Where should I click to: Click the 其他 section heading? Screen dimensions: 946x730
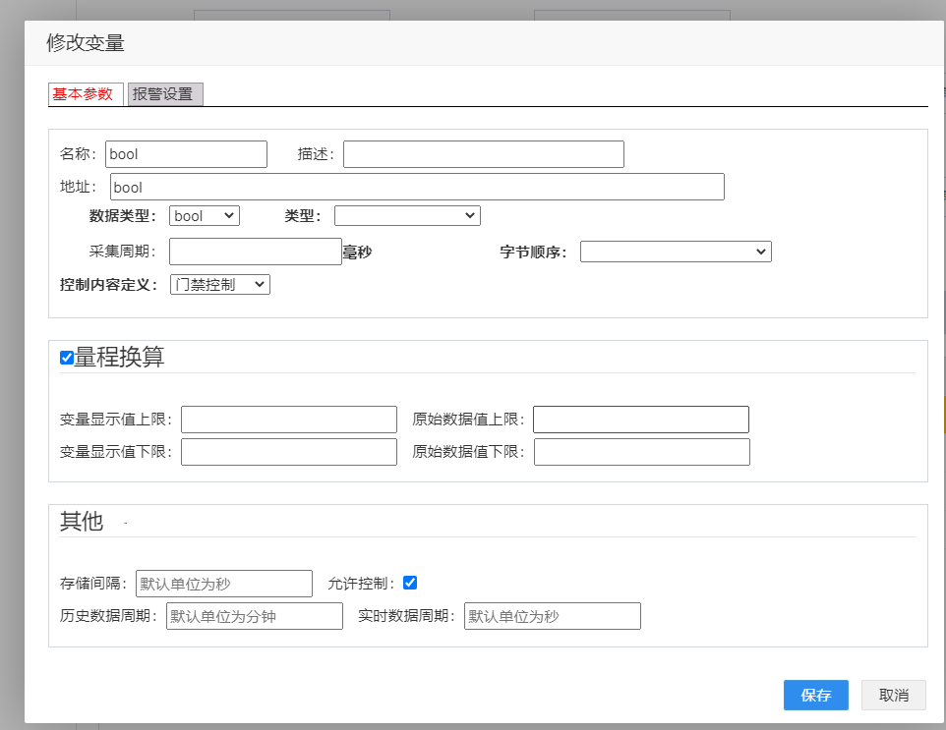pyautogui.click(x=82, y=522)
